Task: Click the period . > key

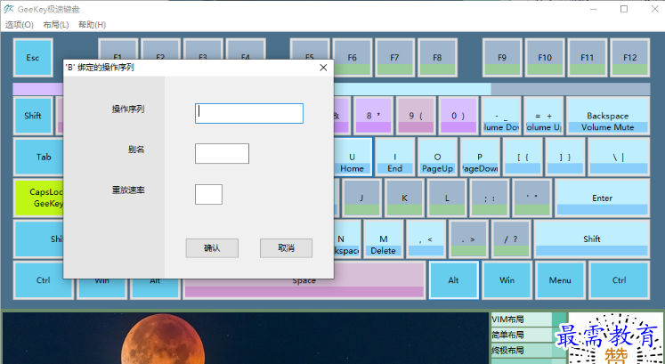Action: click(x=468, y=239)
